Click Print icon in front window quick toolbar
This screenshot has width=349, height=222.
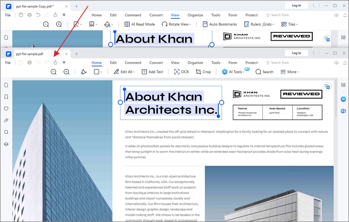(30, 62)
